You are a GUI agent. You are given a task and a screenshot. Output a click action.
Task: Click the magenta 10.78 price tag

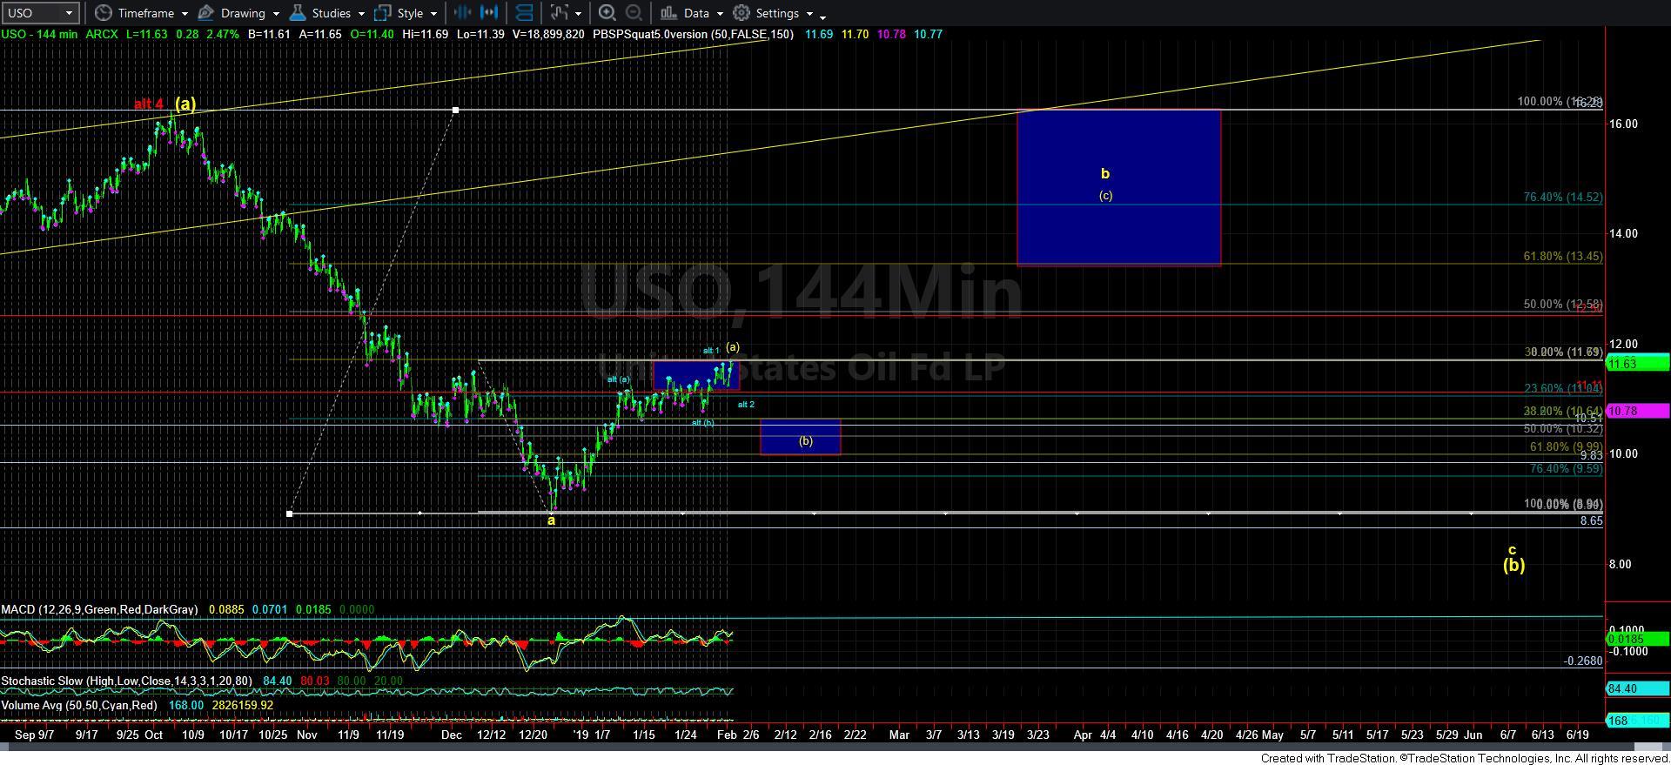1638,411
